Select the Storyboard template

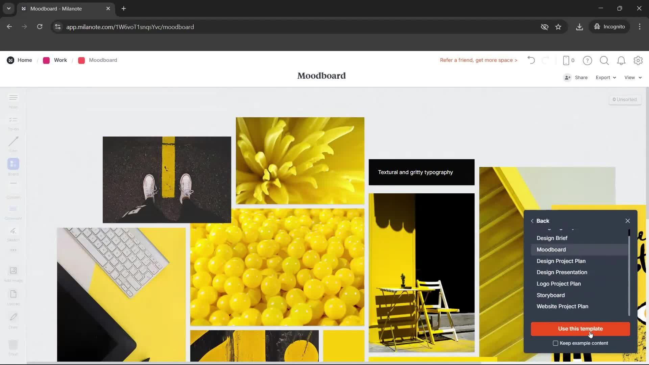point(550,295)
